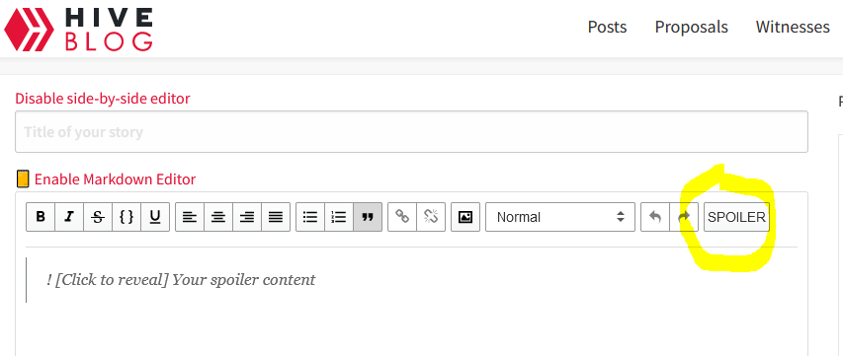Undo the last edit
This screenshot has height=356, width=843.
click(655, 217)
